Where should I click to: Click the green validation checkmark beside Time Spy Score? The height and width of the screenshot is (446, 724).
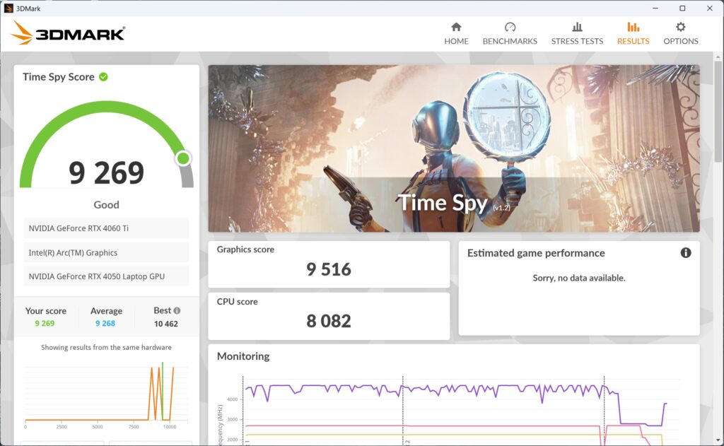click(x=104, y=77)
